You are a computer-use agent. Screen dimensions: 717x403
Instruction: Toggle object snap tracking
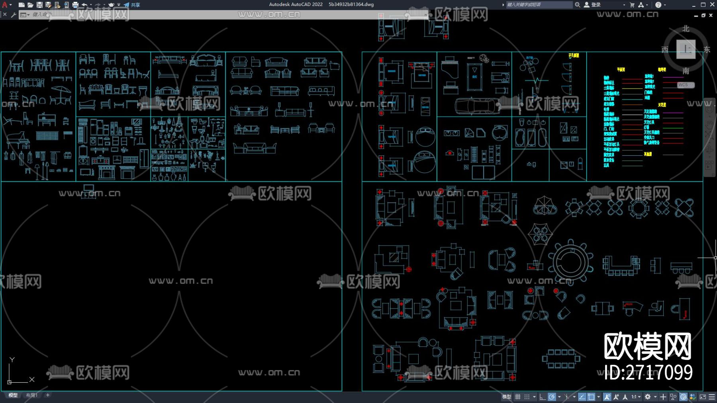click(x=582, y=397)
